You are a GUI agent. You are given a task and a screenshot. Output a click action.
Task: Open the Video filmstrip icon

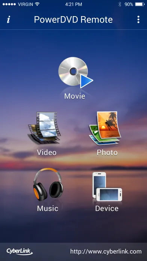coord(44,128)
